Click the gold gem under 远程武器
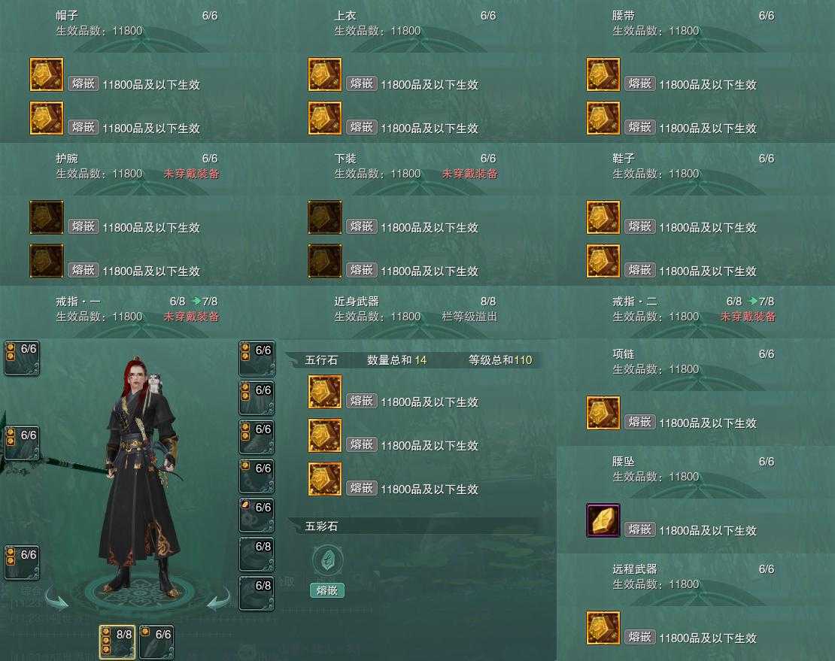This screenshot has height=661, width=835. [603, 628]
